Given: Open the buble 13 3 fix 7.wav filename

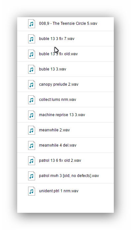Looking at the screenshot, I should pos(57,39).
